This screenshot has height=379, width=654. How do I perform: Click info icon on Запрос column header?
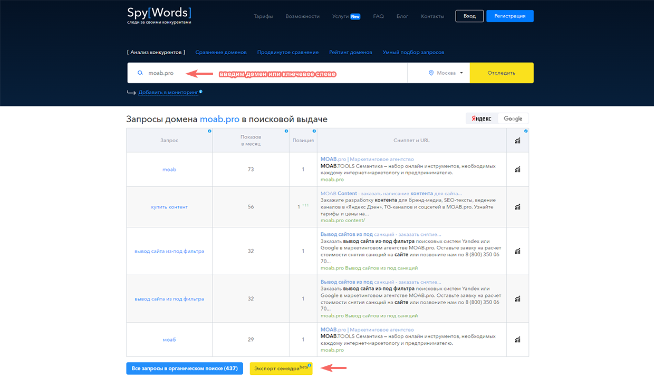click(209, 131)
